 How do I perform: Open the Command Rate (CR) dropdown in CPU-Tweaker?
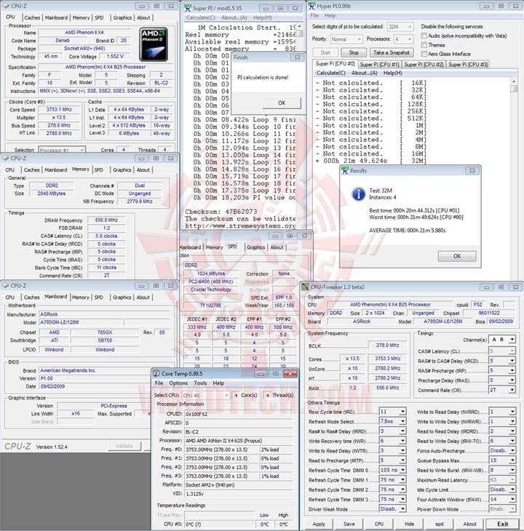pyautogui.click(x=502, y=390)
